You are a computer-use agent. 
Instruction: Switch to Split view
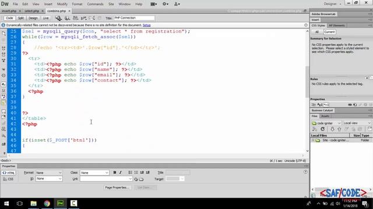[x=21, y=18]
